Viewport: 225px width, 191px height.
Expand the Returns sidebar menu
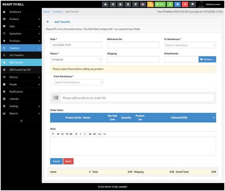pos(21,77)
